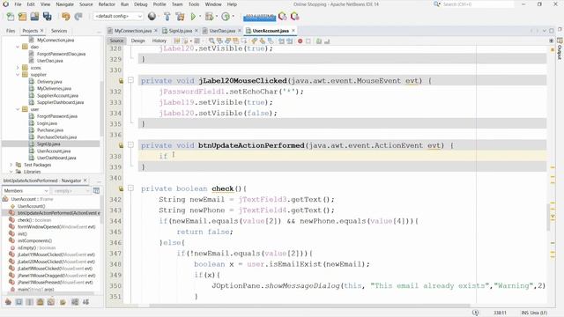Image resolution: width=564 pixels, height=317 pixels.
Task: Switch to History view of editor
Action: coord(159,41)
